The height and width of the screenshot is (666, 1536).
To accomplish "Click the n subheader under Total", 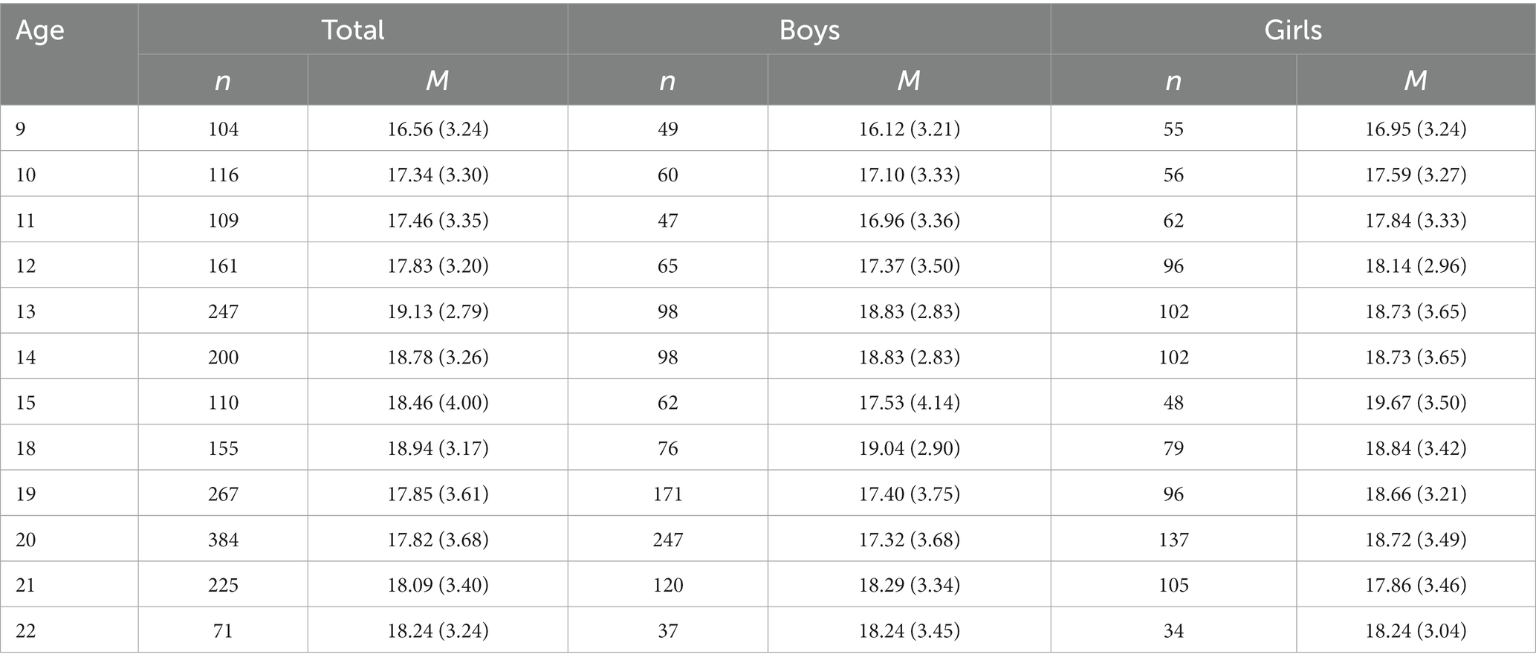I will coord(223,80).
